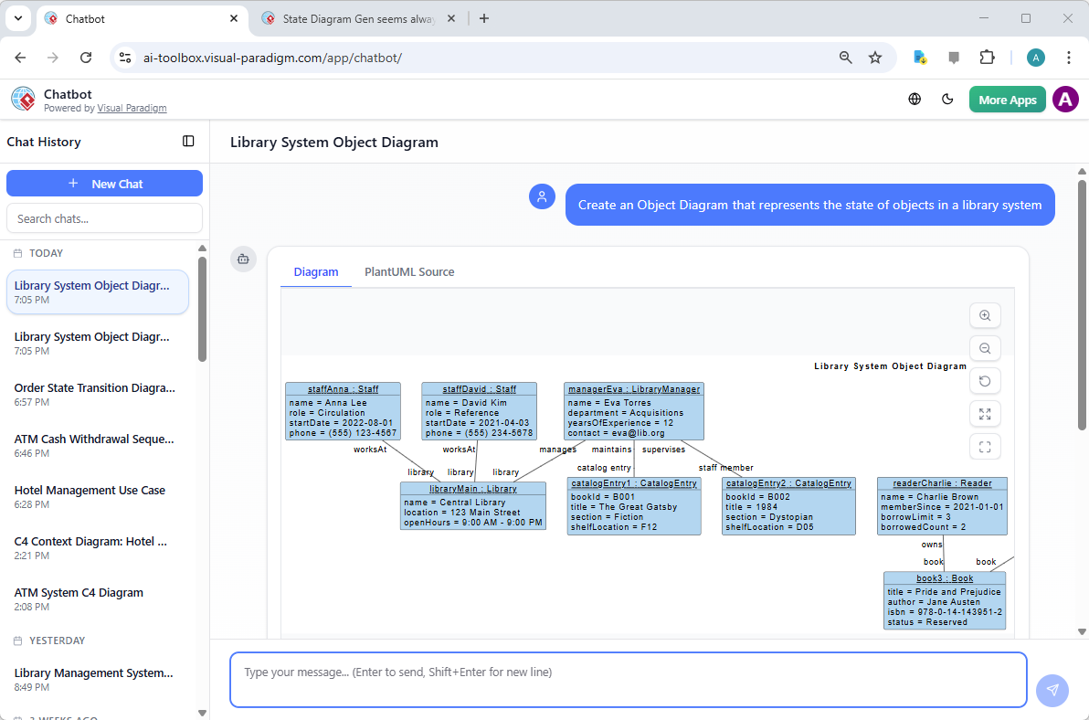
Task: Open the Visual Paradigm link
Action: pyautogui.click(x=132, y=107)
